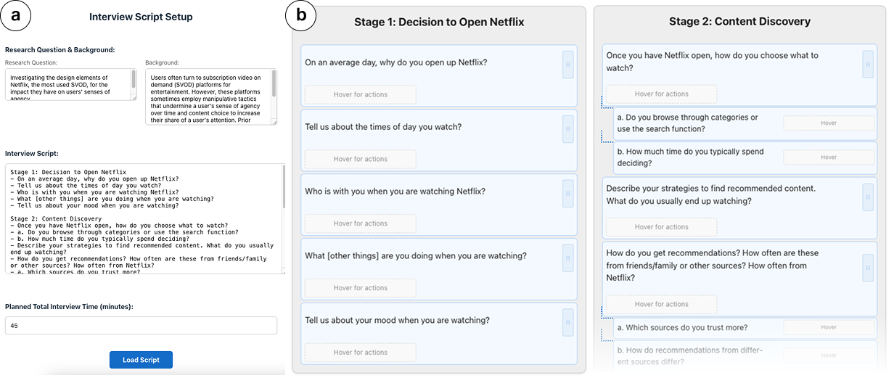894x378 pixels.
Task: Click drag handle on 'What [other things]' card
Action: pyautogui.click(x=567, y=258)
